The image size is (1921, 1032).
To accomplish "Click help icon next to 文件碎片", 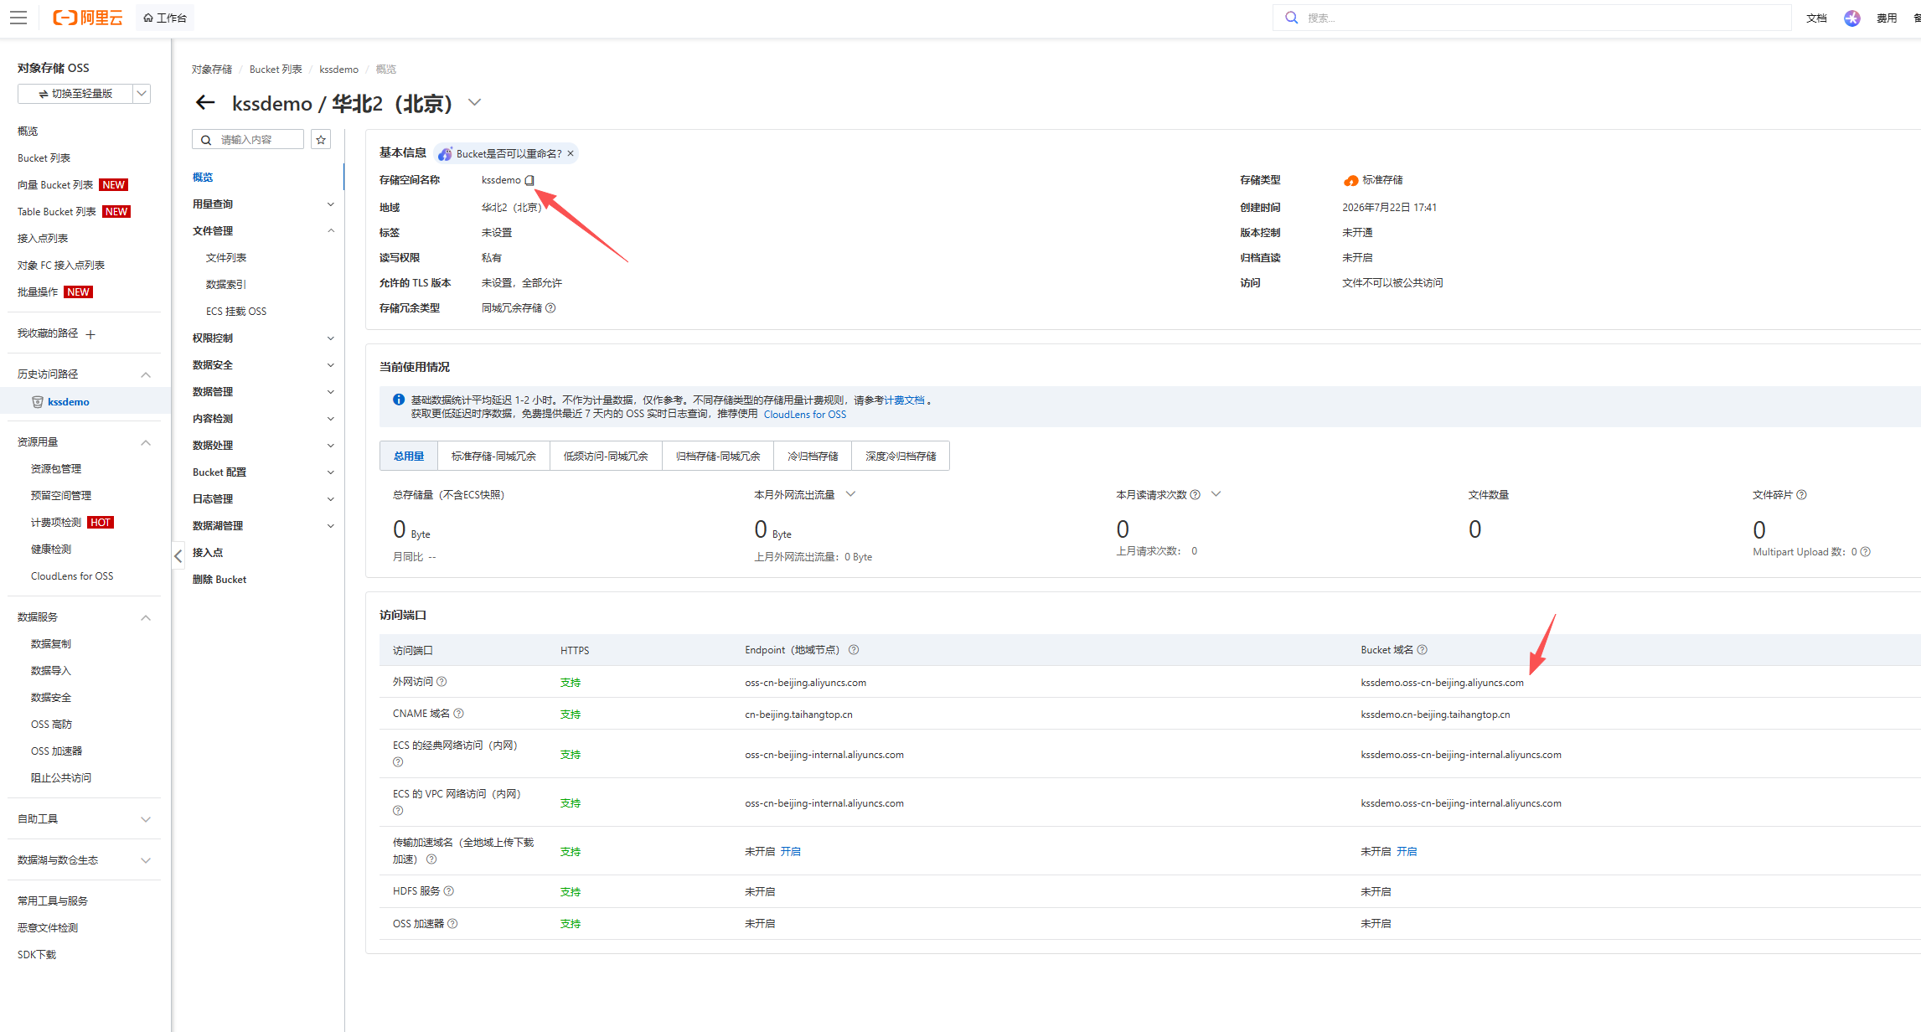I will click(x=1802, y=495).
